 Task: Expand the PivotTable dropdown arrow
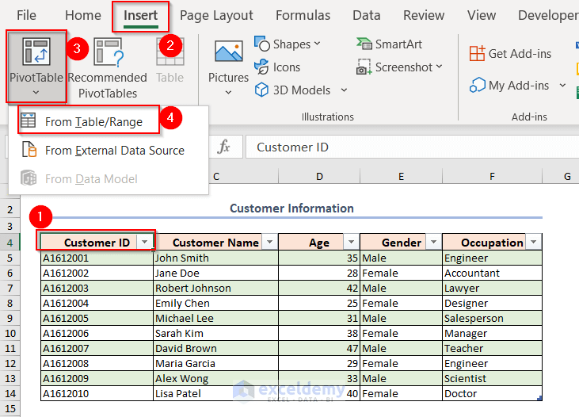[x=36, y=93]
